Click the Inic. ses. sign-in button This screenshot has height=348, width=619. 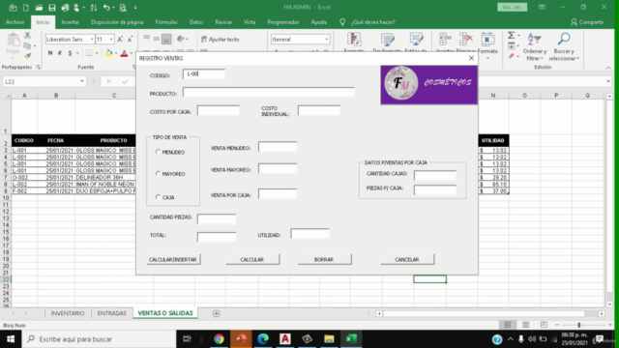point(512,7)
